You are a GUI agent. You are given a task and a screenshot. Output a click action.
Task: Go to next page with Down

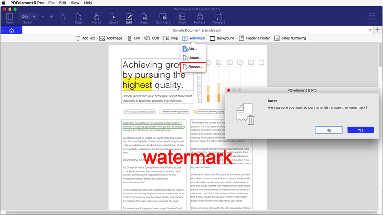tap(79, 19)
